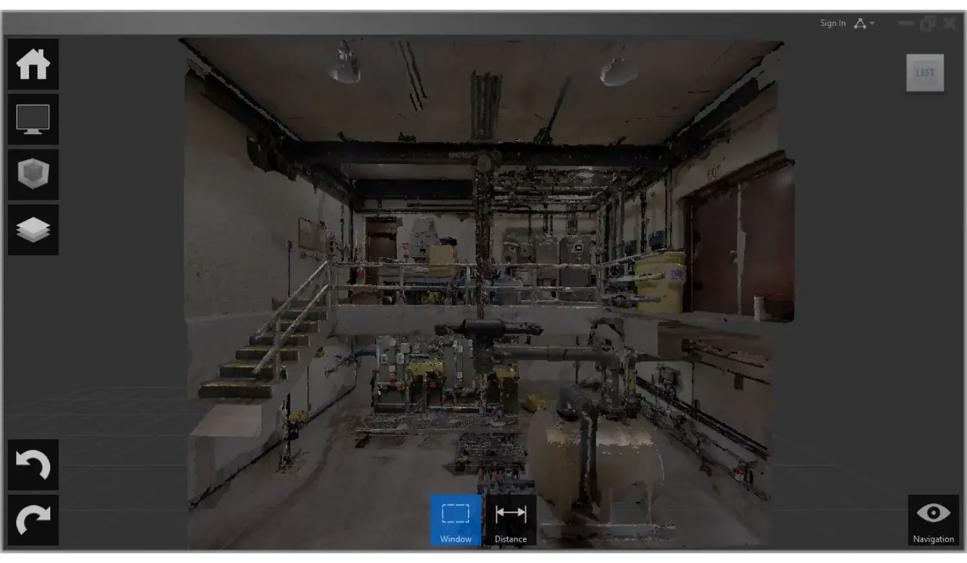Undo the last action
This screenshot has width=967, height=563.
33,465
